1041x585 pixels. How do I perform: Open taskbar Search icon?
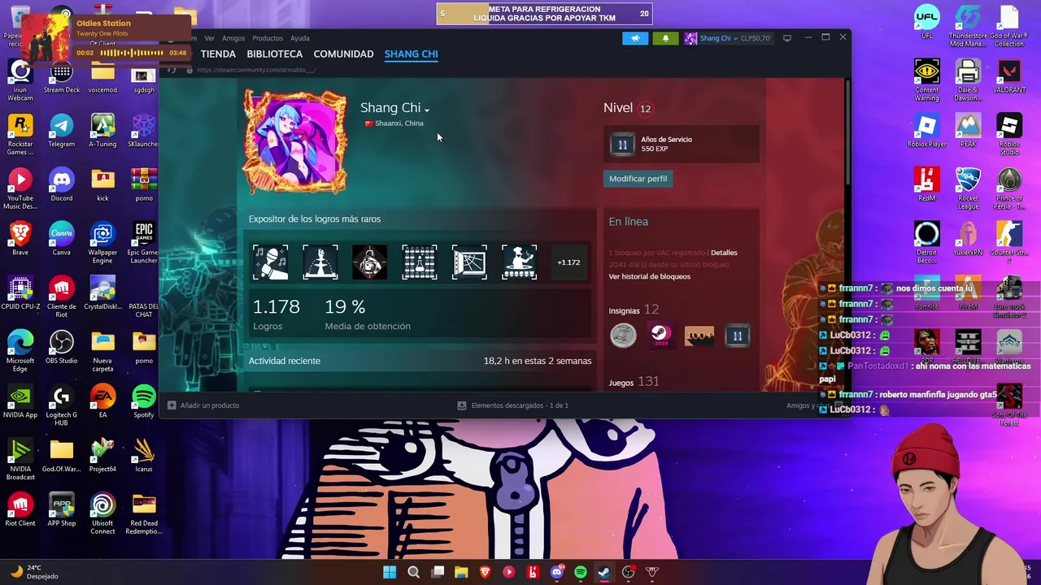pos(413,572)
